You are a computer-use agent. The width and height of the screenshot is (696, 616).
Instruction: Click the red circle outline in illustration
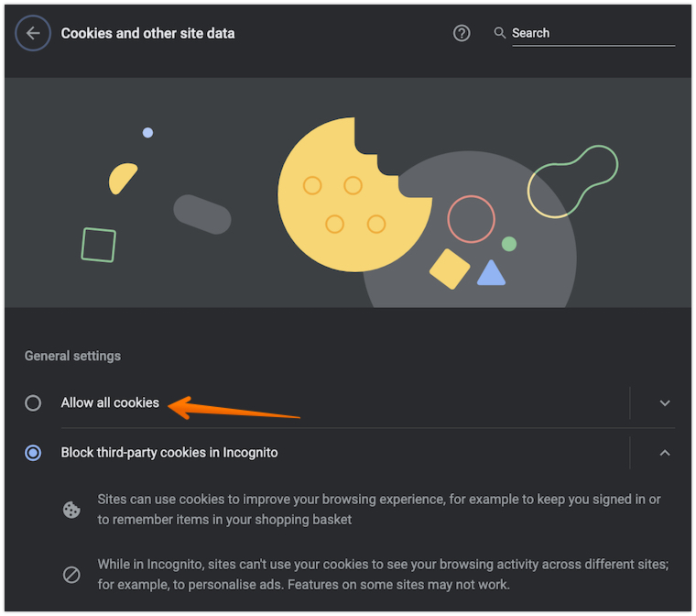(x=471, y=219)
